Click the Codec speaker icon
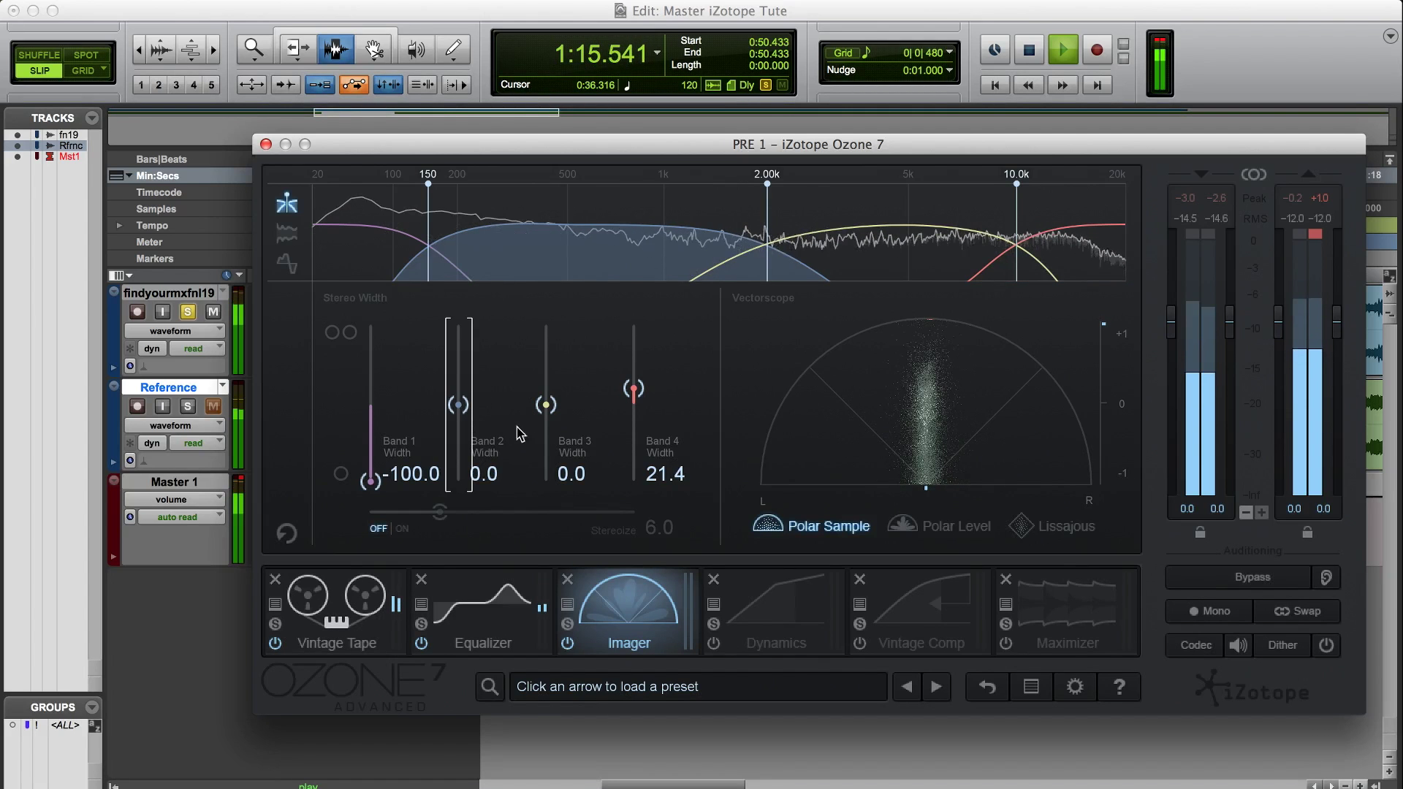The width and height of the screenshot is (1403, 789). tap(1239, 645)
